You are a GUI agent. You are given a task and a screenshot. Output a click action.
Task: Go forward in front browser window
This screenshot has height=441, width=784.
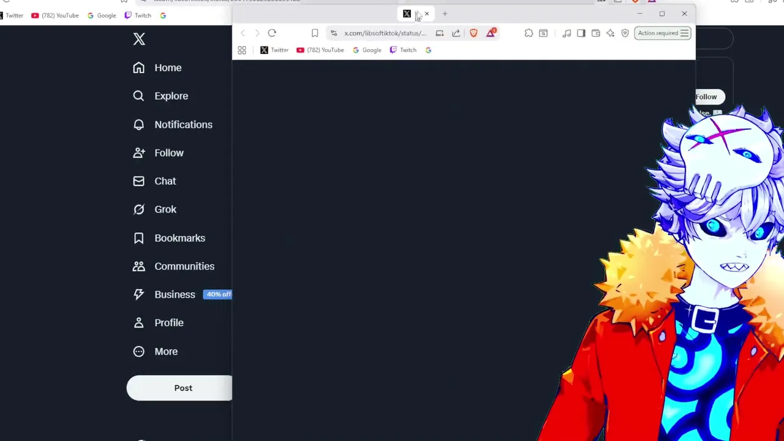point(257,33)
